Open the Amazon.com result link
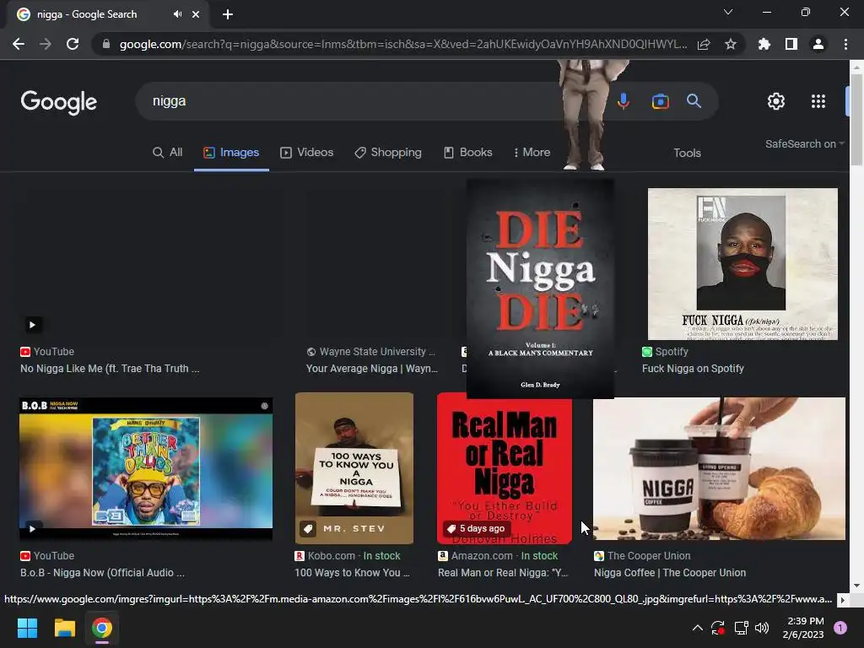 498,556
